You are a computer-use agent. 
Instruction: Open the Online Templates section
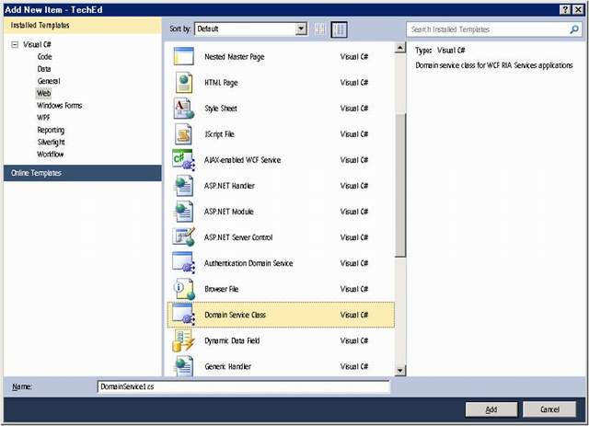[x=83, y=173]
